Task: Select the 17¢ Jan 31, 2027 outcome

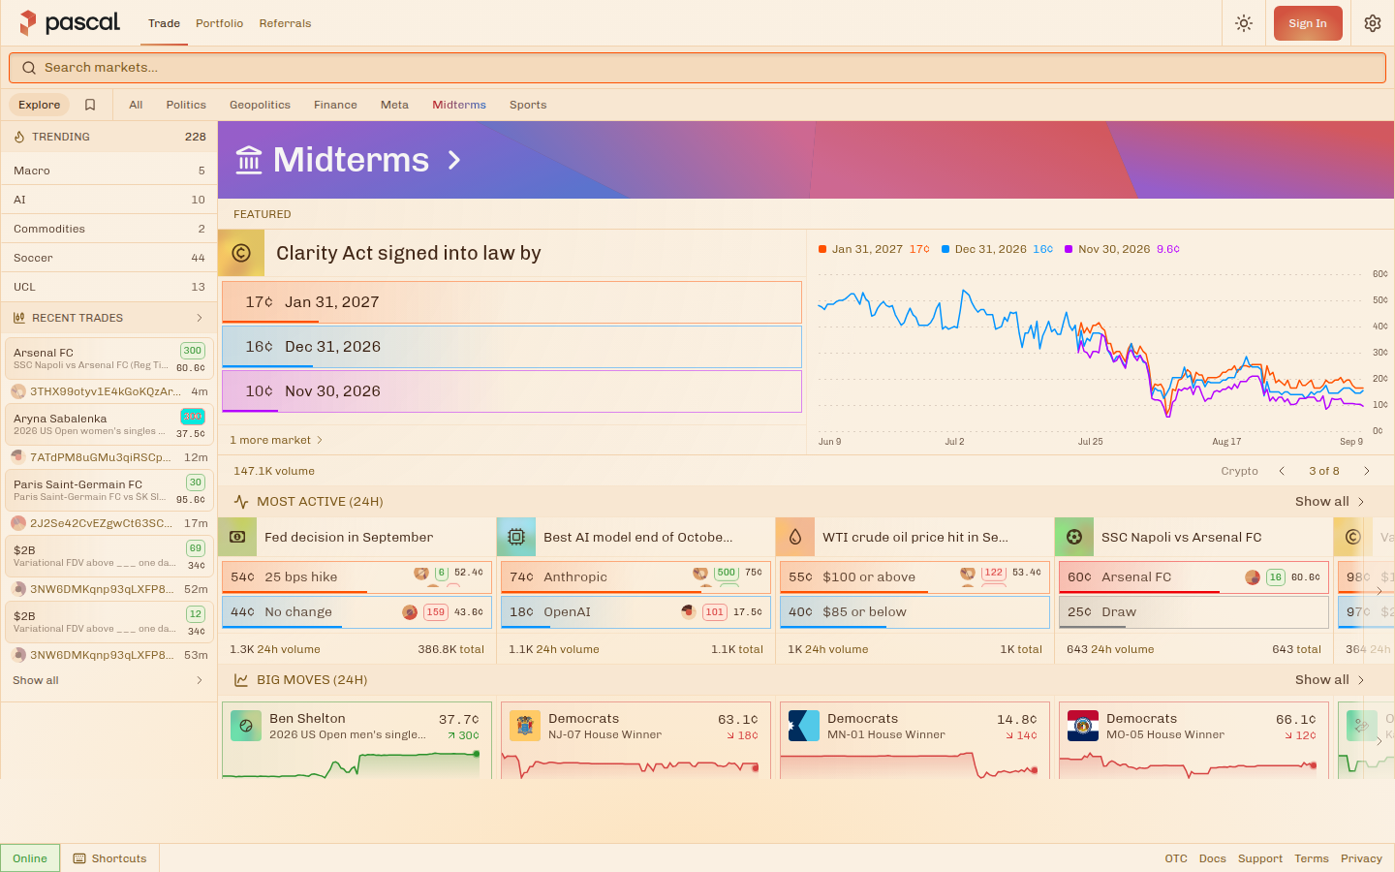Action: [x=511, y=302]
